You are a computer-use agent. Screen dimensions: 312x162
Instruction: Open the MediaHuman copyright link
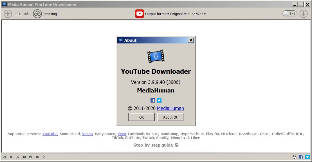[x=170, y=108]
